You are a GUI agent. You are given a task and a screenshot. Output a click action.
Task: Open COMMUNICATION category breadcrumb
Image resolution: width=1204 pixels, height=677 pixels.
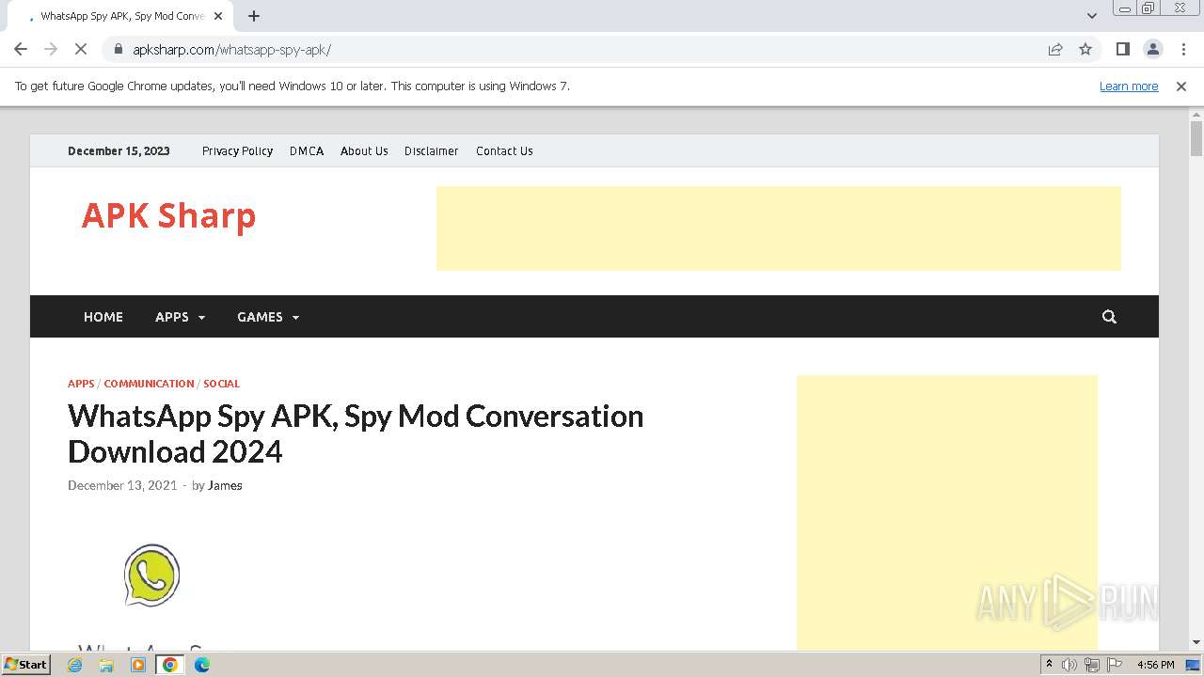click(x=149, y=384)
